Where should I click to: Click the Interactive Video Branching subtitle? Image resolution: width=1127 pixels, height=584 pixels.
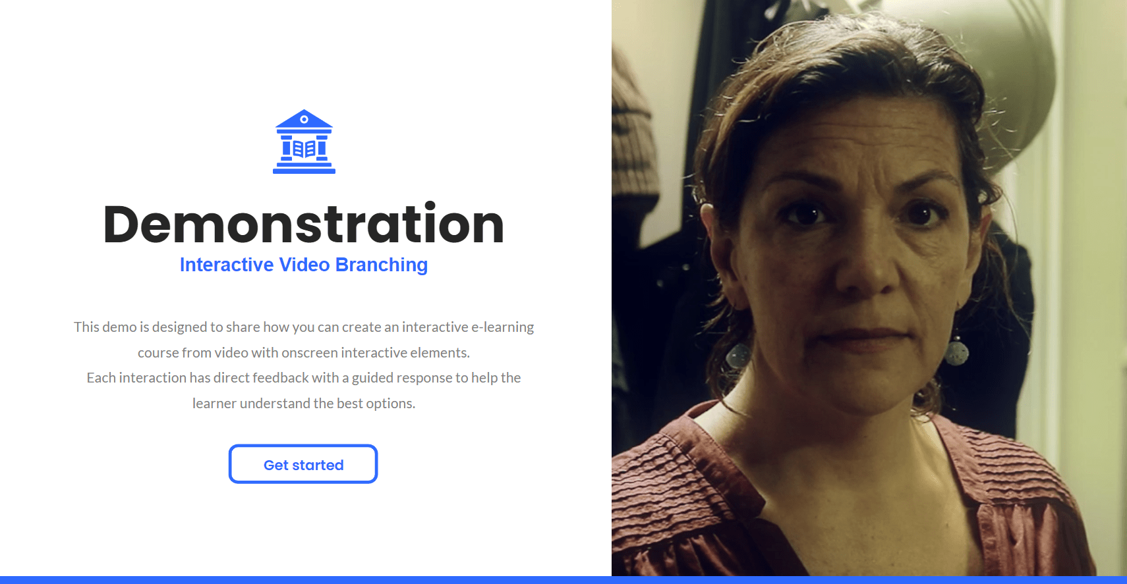(x=304, y=265)
